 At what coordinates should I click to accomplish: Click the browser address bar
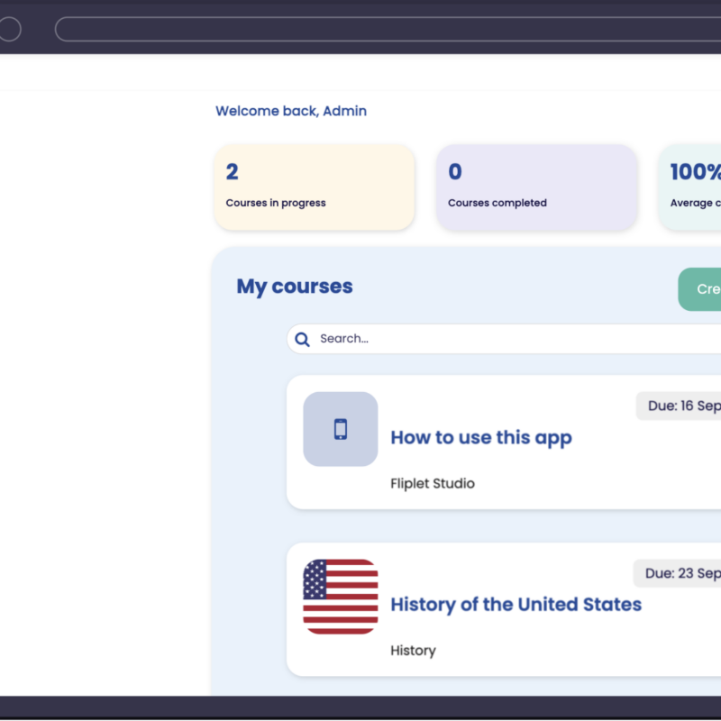click(388, 29)
